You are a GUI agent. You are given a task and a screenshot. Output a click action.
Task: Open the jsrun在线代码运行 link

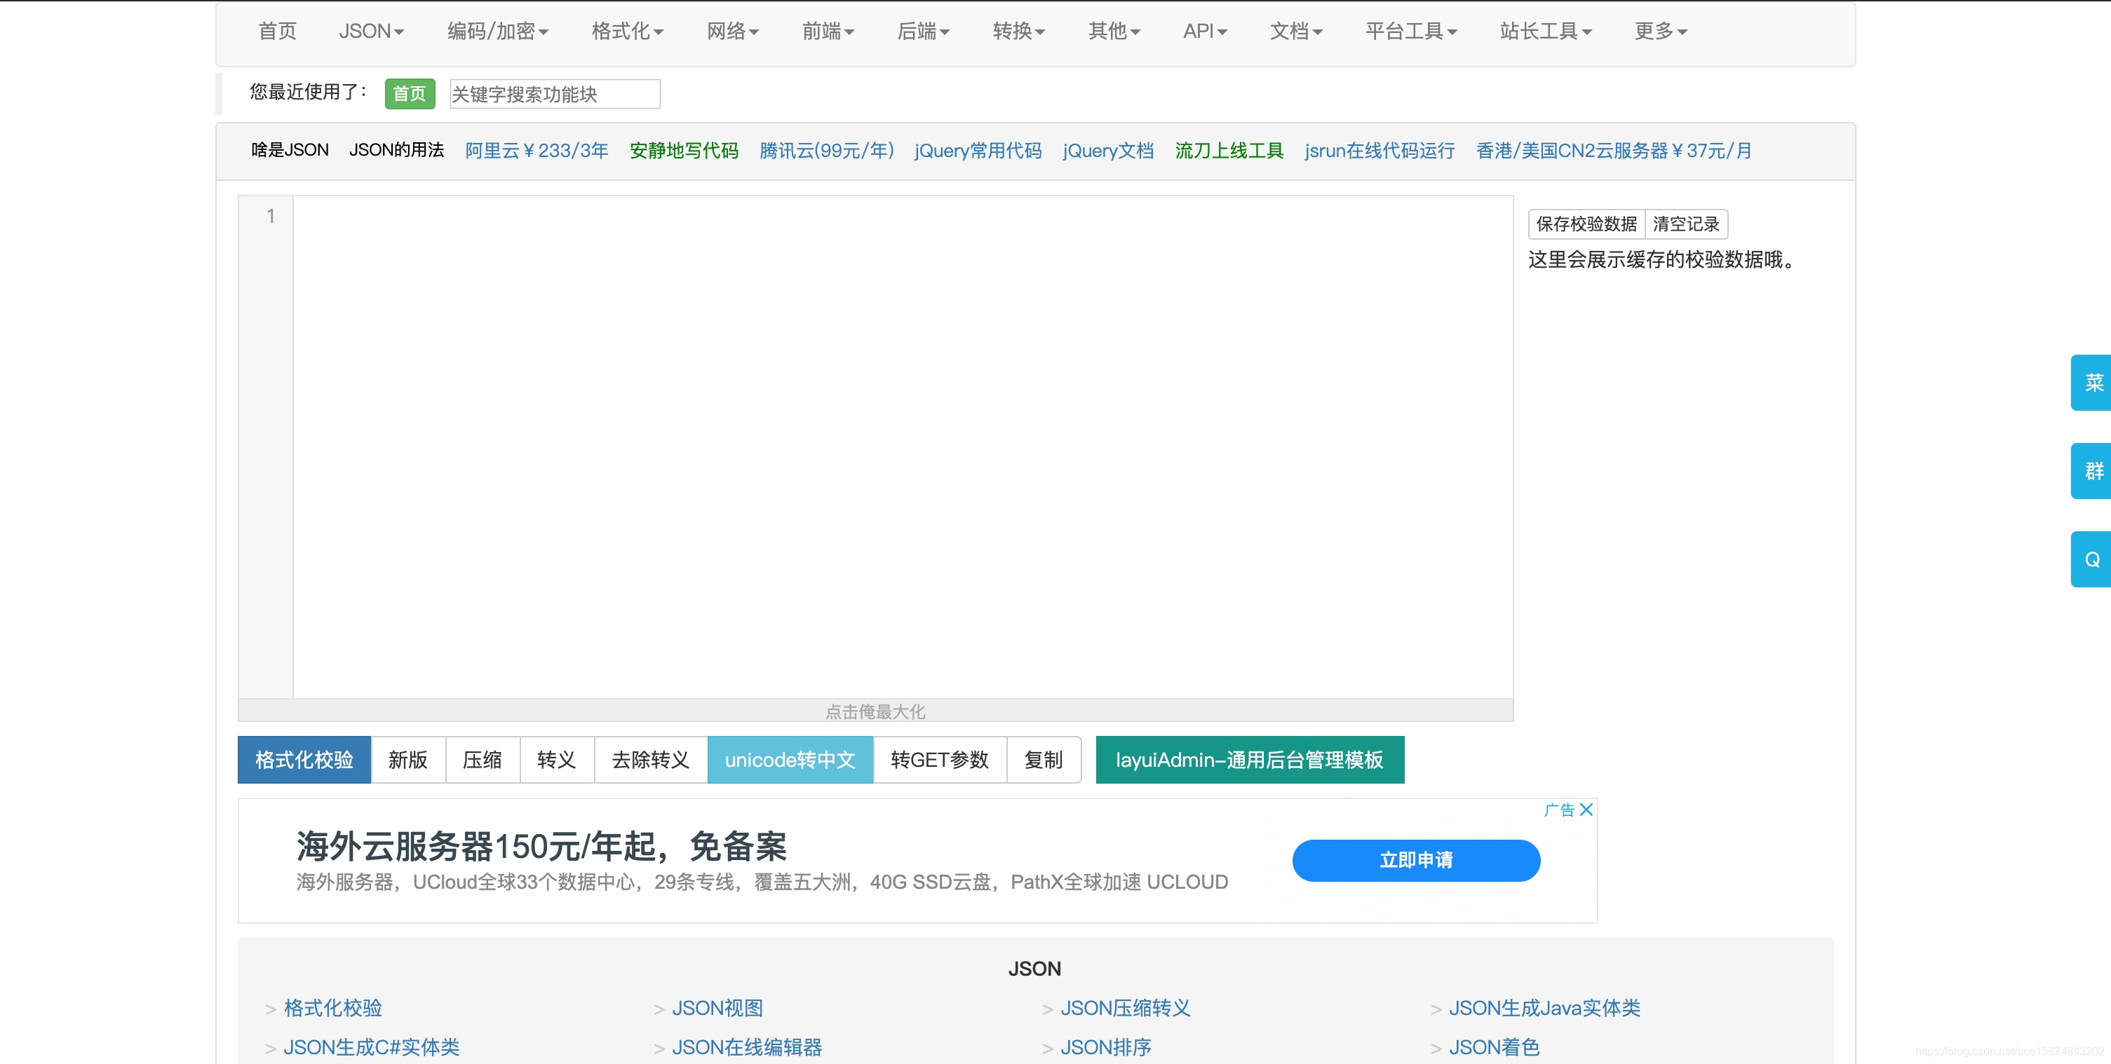(x=1380, y=151)
